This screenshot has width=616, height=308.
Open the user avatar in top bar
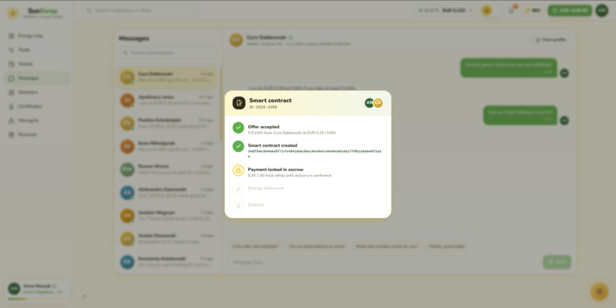coord(601,11)
